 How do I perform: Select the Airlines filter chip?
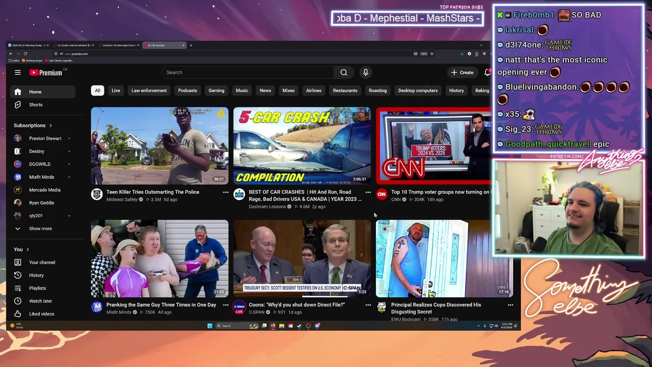[314, 90]
